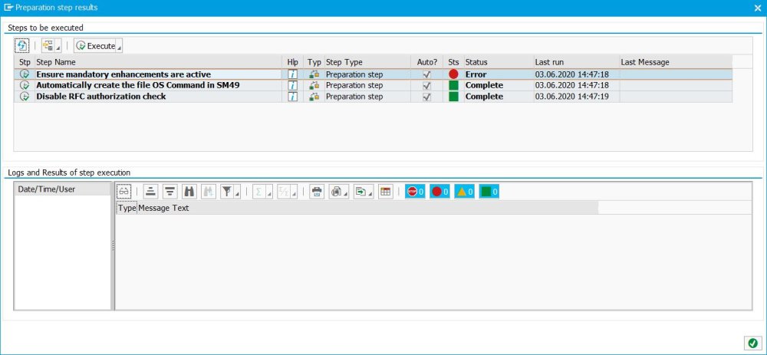Select 'Disable RFC authorization check' step
This screenshot has height=355, width=767.
[100, 97]
